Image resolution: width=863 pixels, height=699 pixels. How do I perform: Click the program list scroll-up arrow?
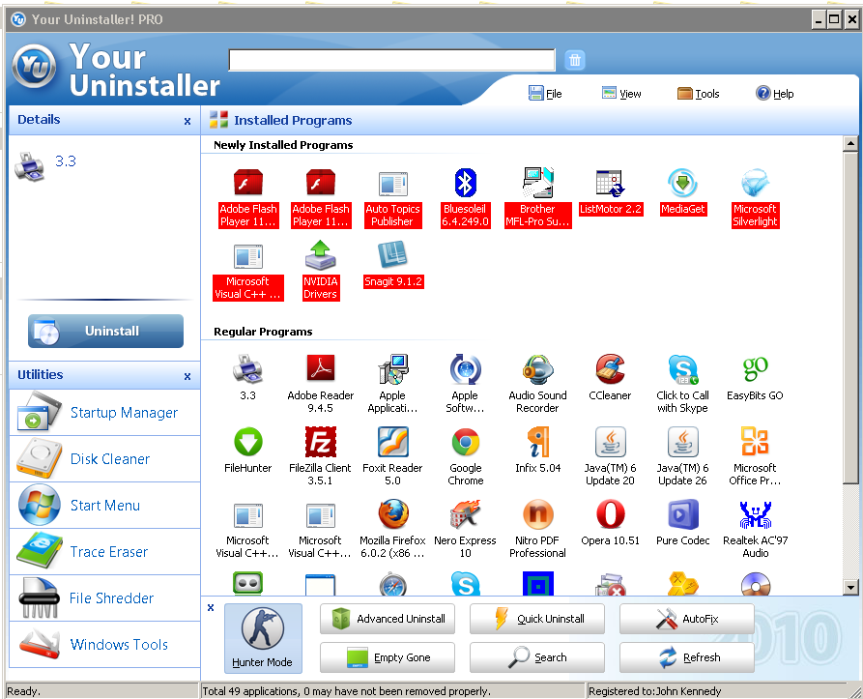pos(850,144)
